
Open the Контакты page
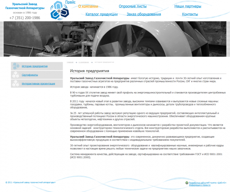190,14
